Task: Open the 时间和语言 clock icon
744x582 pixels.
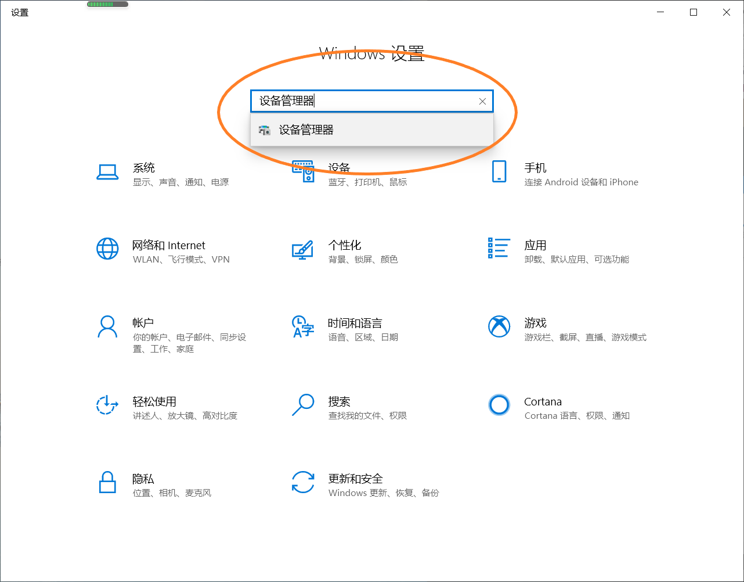Action: tap(303, 326)
